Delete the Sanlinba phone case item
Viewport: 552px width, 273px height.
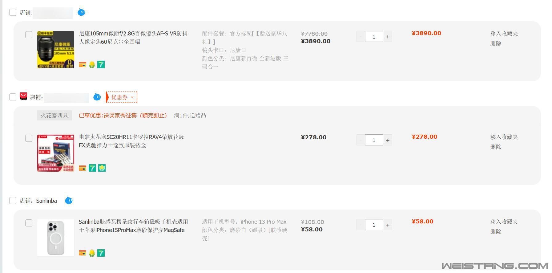coord(496,231)
